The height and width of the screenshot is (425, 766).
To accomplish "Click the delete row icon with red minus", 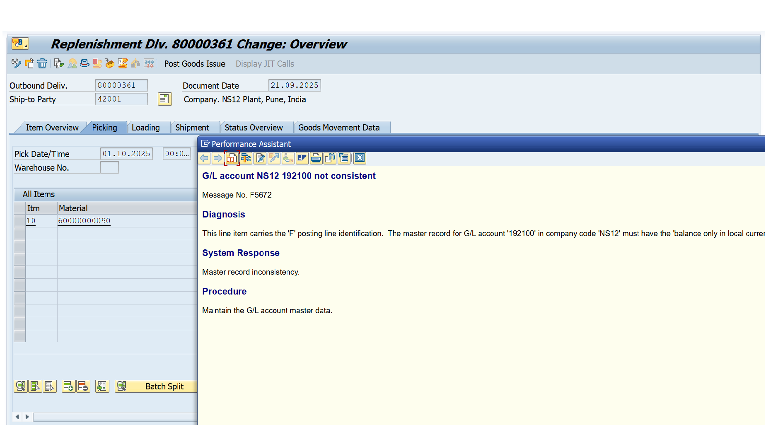I will tap(83, 386).
